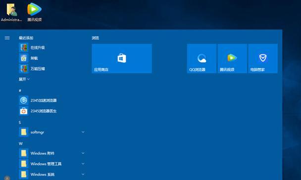Expand the Windows 系统 folder chevron
The width and height of the screenshot is (301, 180).
click(83, 174)
